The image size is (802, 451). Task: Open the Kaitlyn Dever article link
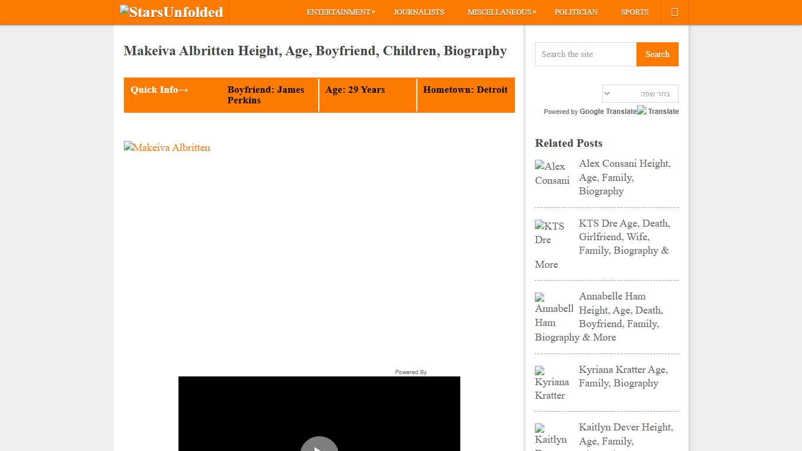pyautogui.click(x=626, y=434)
